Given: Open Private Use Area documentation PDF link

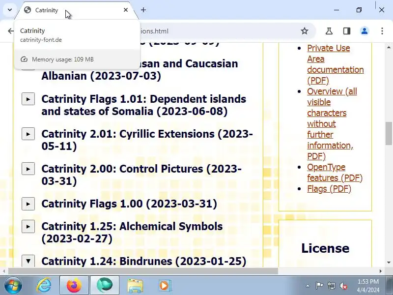Looking at the screenshot, I should pyautogui.click(x=336, y=64).
